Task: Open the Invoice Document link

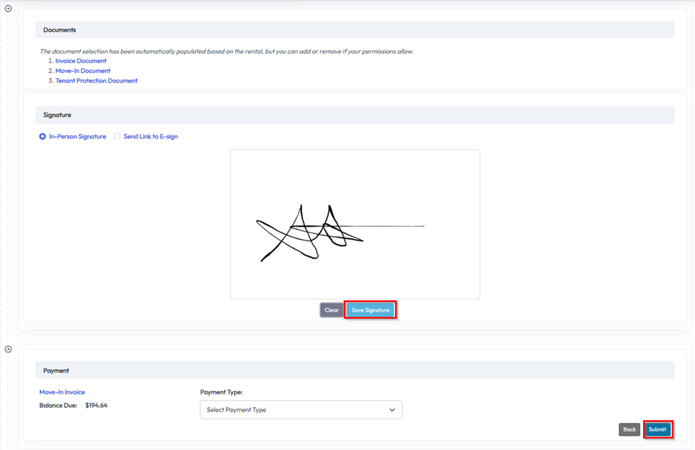Action: coord(81,61)
